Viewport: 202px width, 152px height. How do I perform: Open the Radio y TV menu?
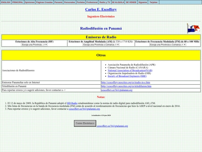(x=105, y=2)
